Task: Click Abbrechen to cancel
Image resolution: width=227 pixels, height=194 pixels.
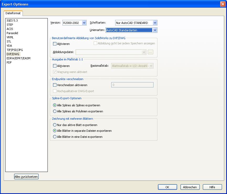Action: click(190, 187)
